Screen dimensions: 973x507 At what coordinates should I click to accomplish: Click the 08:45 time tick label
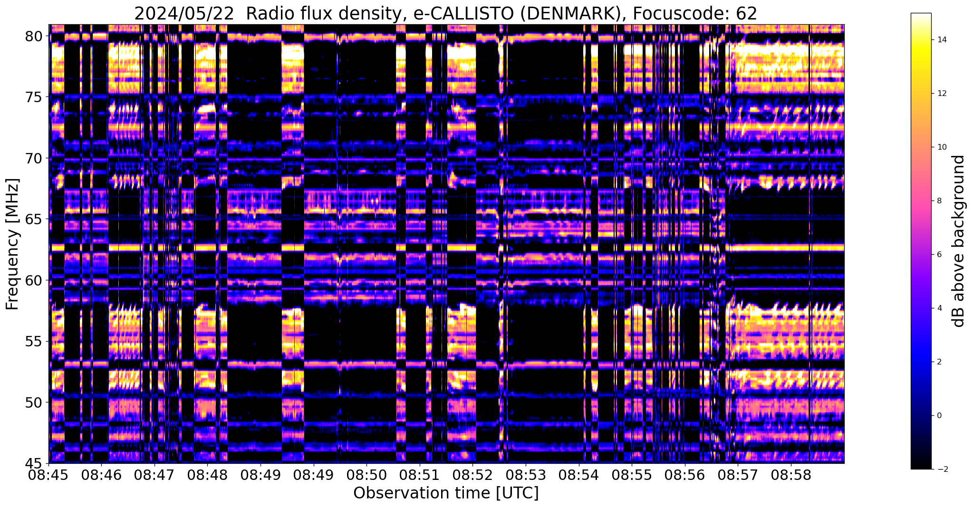click(48, 475)
